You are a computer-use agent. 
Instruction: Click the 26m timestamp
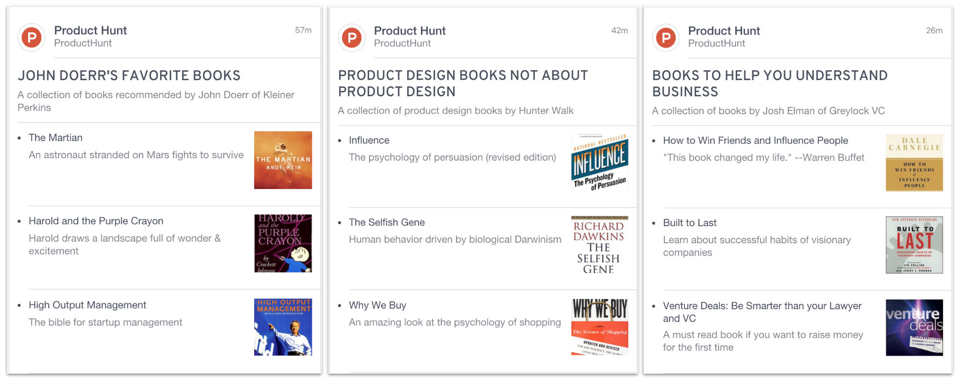(x=934, y=31)
